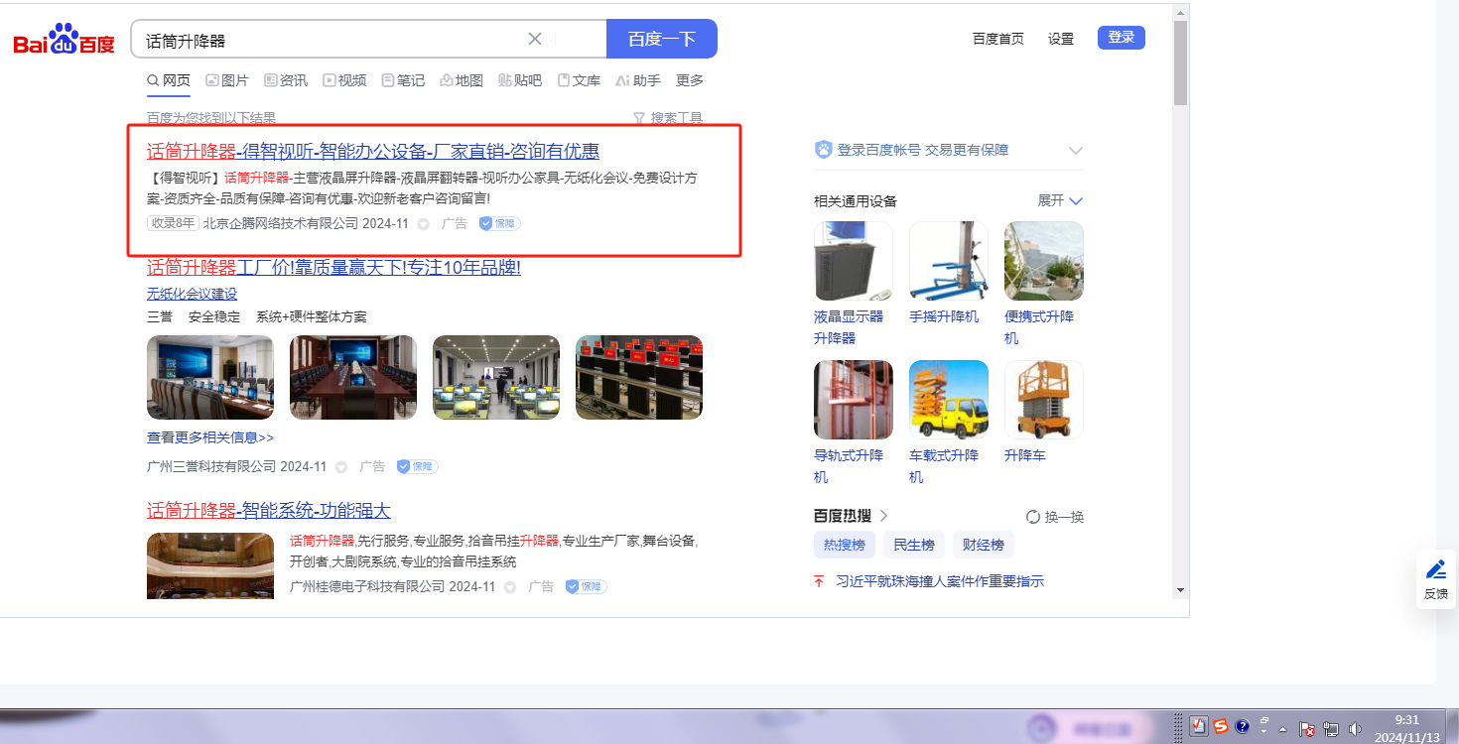Expand the account protection panel chevron

coord(1075,150)
